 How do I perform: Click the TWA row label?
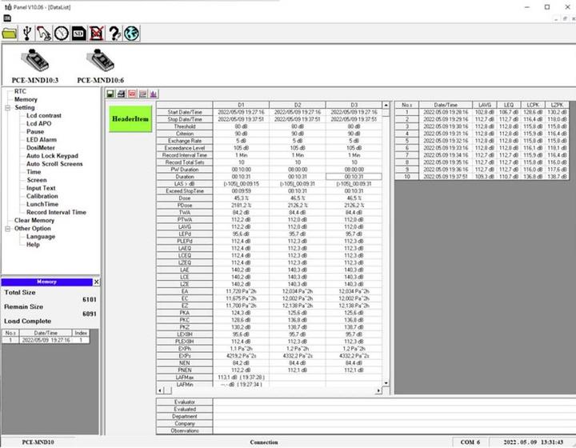coord(185,213)
